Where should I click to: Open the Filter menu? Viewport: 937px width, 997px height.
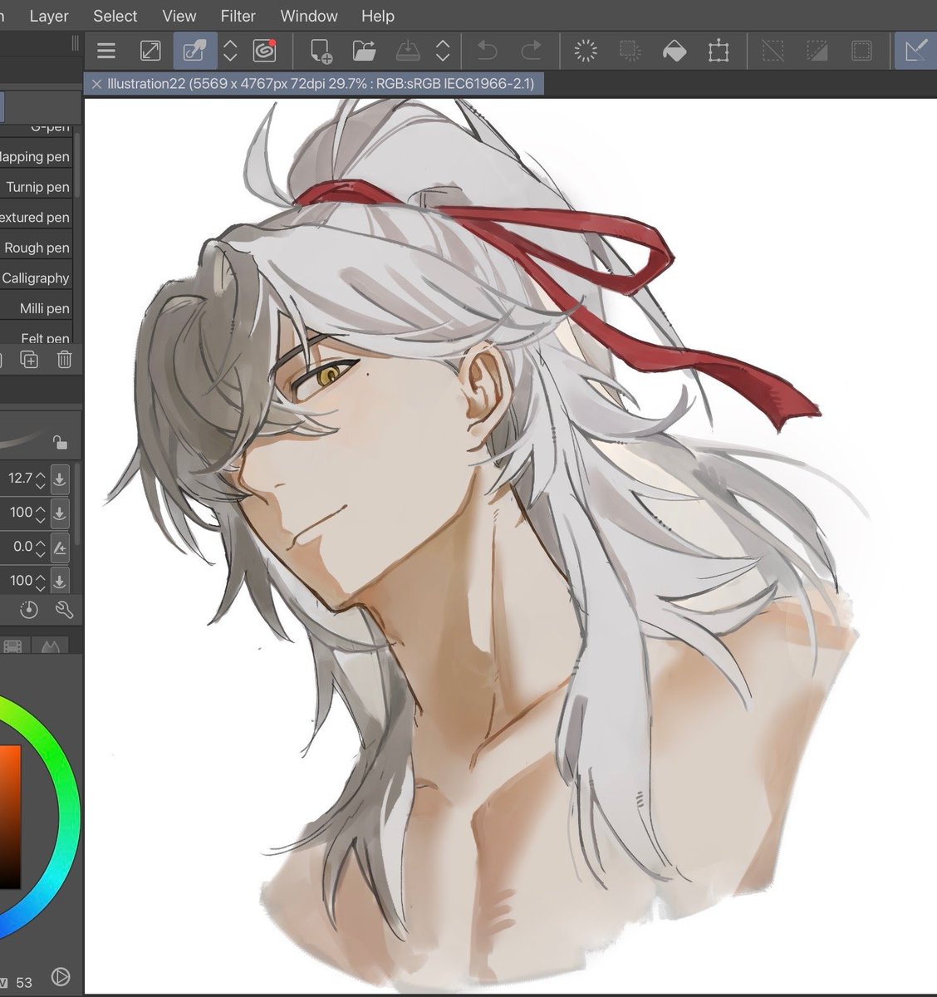pyautogui.click(x=238, y=16)
